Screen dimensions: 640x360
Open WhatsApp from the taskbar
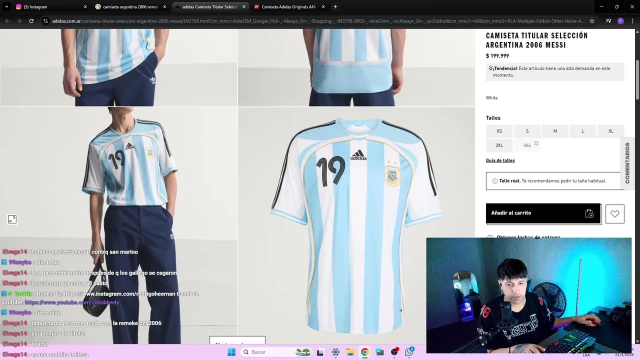click(409, 352)
